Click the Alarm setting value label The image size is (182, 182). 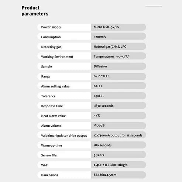55,86
